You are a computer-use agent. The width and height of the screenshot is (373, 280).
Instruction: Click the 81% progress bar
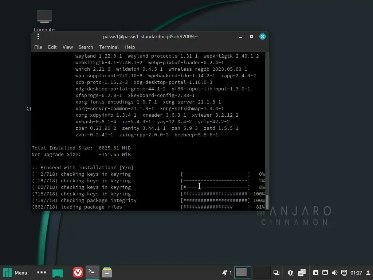click(x=215, y=207)
